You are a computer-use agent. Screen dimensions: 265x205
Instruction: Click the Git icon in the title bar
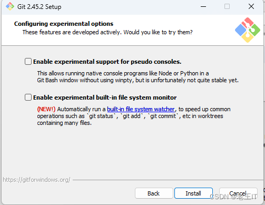pyautogui.click(x=10, y=6)
